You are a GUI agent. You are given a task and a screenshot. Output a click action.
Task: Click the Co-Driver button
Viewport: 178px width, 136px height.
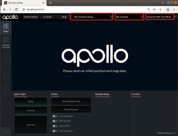(x=47, y=17)
